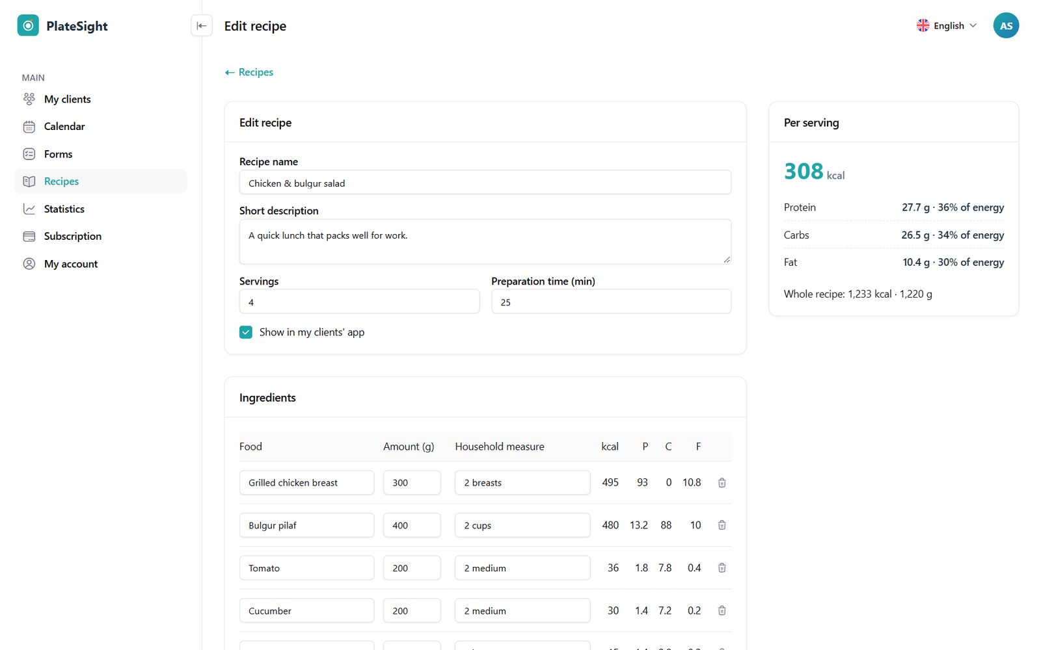The image size is (1041, 650).
Task: Click the 495 kcal value for chicken
Action: 610,482
